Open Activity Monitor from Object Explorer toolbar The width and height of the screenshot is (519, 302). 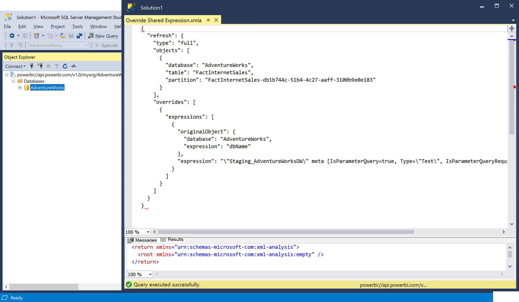[x=73, y=66]
